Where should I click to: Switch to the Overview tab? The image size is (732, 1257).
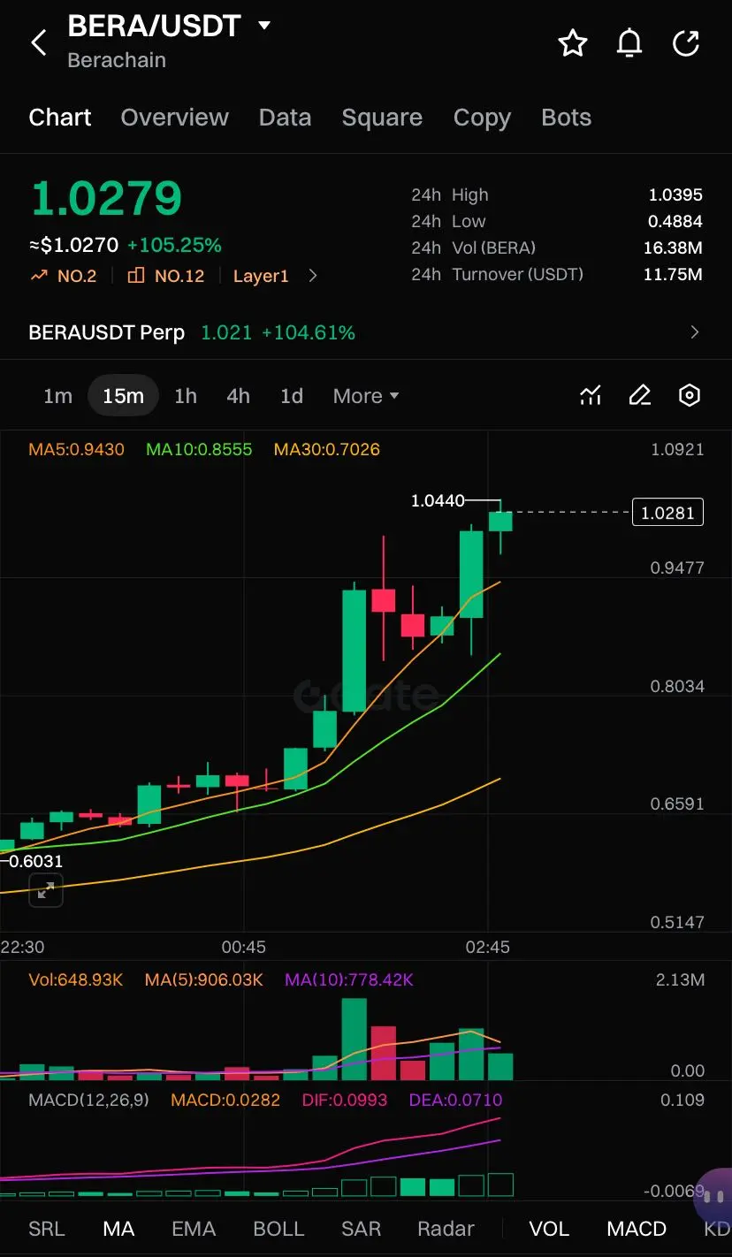[x=175, y=118]
